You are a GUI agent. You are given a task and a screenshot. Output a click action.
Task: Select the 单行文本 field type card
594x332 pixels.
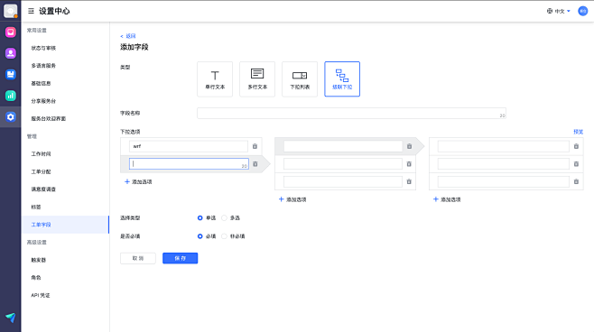pyautogui.click(x=215, y=79)
